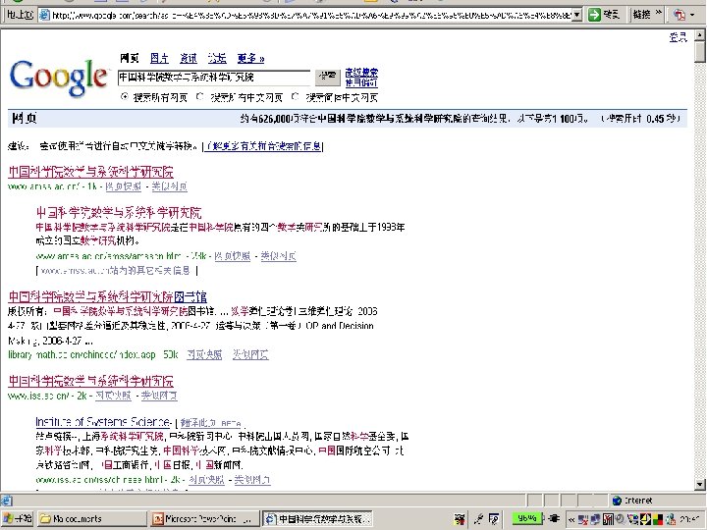
Task: Open the 研究院图书馆 library result title
Action: tap(108, 296)
